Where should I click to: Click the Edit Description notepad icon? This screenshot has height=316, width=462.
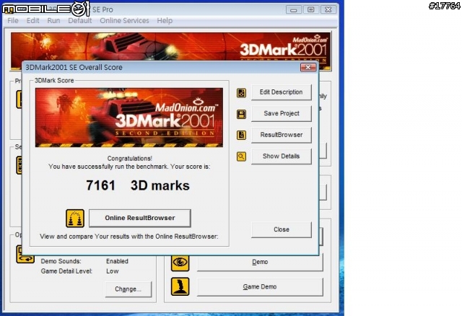click(241, 93)
